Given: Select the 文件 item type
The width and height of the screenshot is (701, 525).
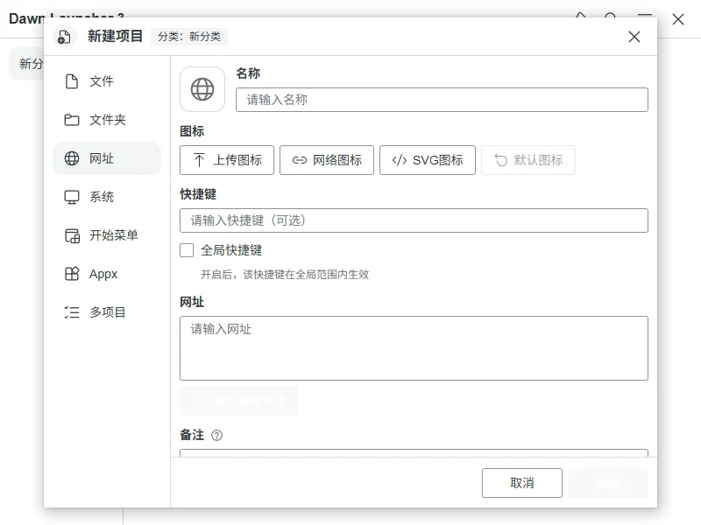Looking at the screenshot, I should click(106, 81).
